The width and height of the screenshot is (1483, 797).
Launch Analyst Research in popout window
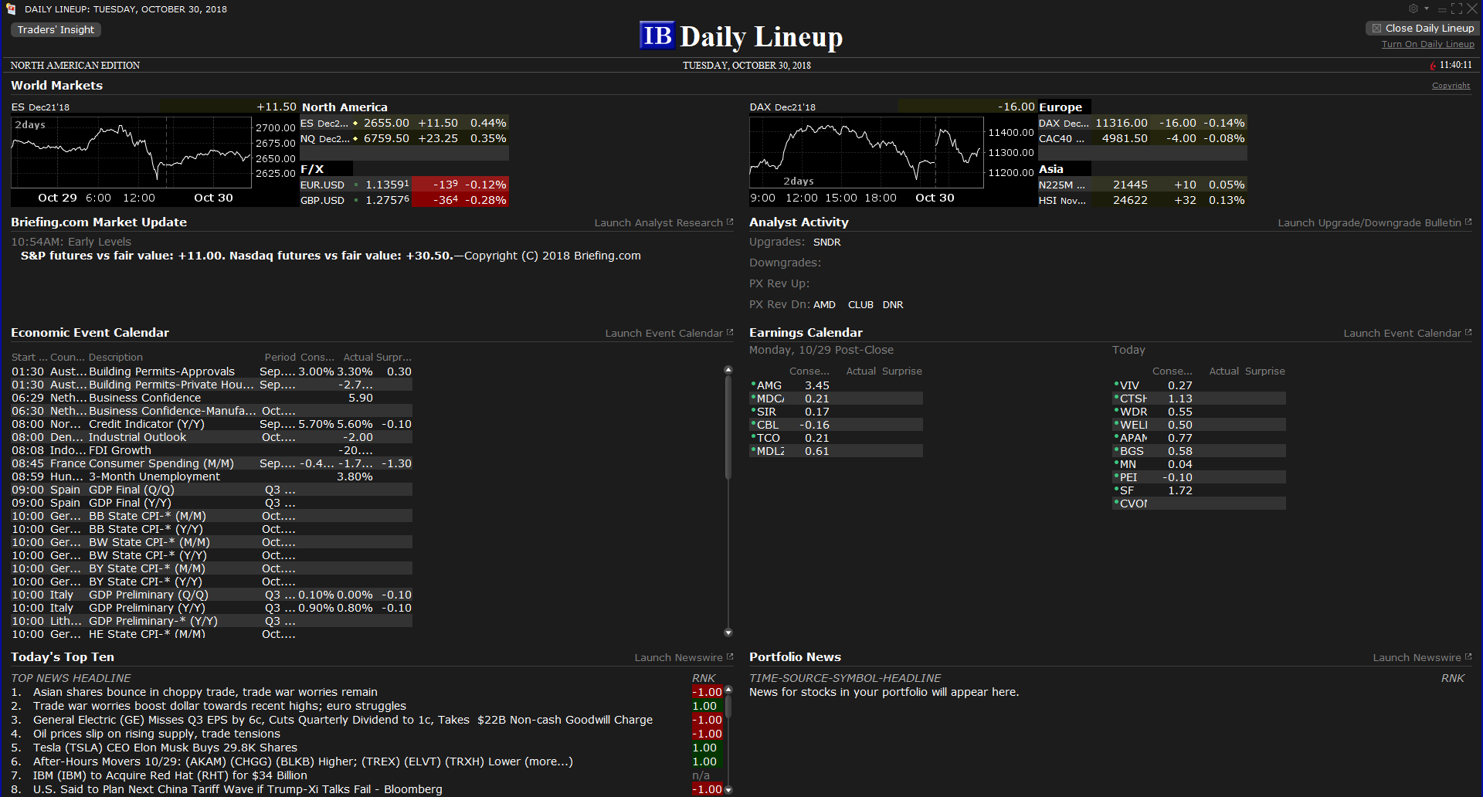[663, 222]
